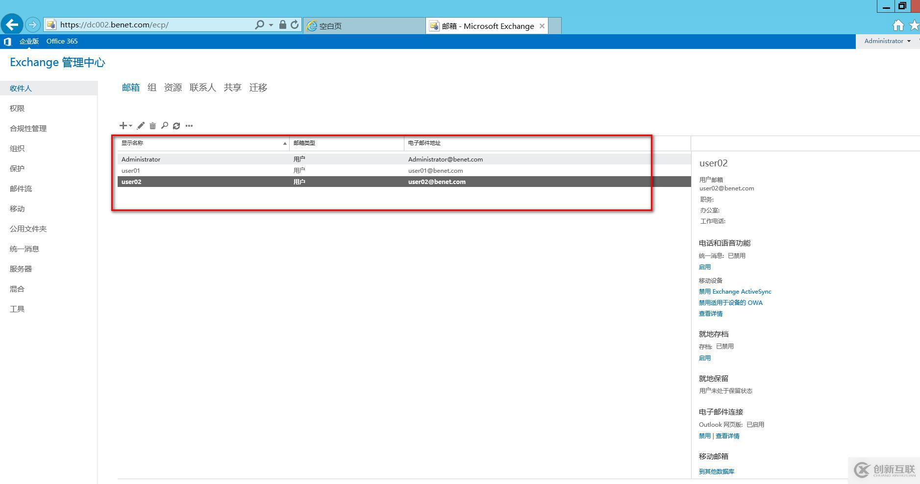Switch to the 空白页 browser tab
Screen dimensions: 920x484
pos(364,26)
